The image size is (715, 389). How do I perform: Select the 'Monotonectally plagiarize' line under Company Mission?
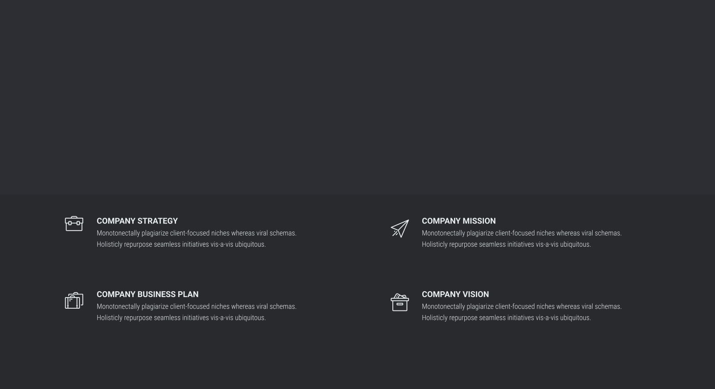pyautogui.click(x=522, y=233)
